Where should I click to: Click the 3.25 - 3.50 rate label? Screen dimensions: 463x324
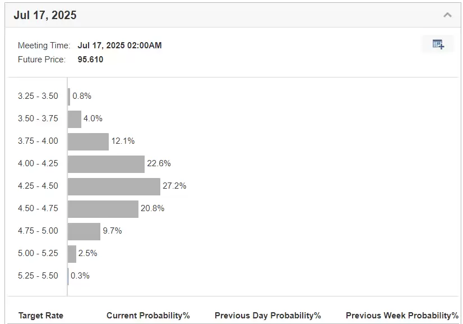click(38, 96)
